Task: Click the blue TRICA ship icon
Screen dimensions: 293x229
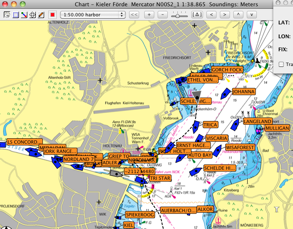Action: click(x=196, y=126)
